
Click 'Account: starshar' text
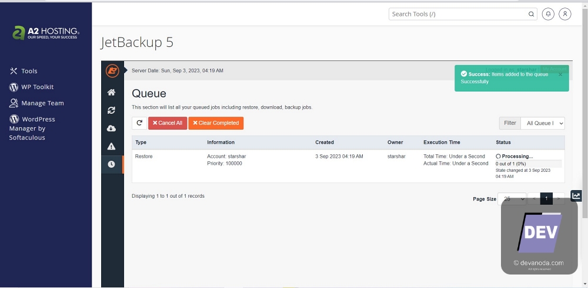pos(226,157)
